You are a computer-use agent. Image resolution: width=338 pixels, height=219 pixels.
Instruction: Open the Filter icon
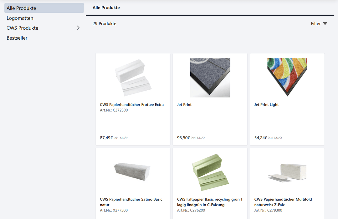(x=325, y=23)
